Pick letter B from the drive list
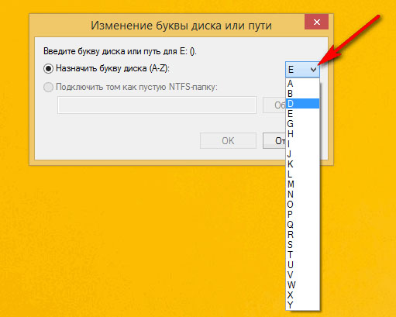This screenshot has height=317, width=396. pyautogui.click(x=302, y=94)
